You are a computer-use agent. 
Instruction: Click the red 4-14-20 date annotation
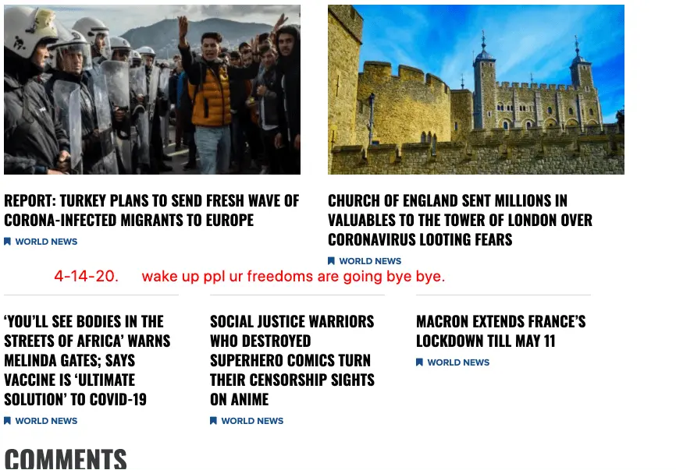point(86,276)
